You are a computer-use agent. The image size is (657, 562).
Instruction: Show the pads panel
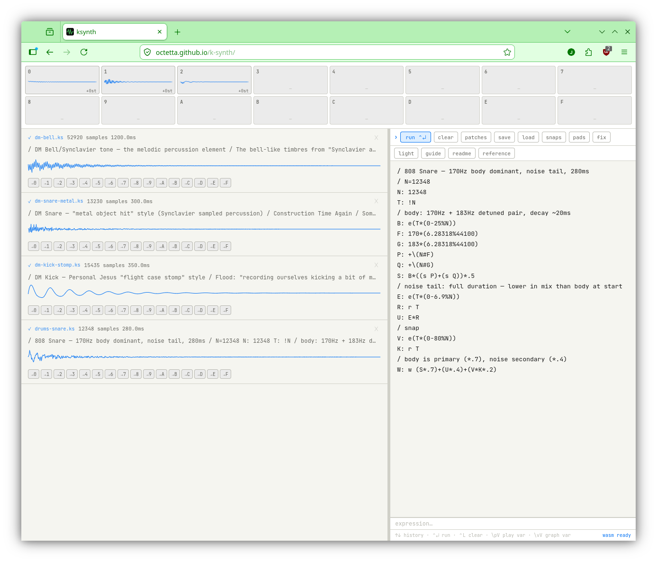pyautogui.click(x=579, y=137)
